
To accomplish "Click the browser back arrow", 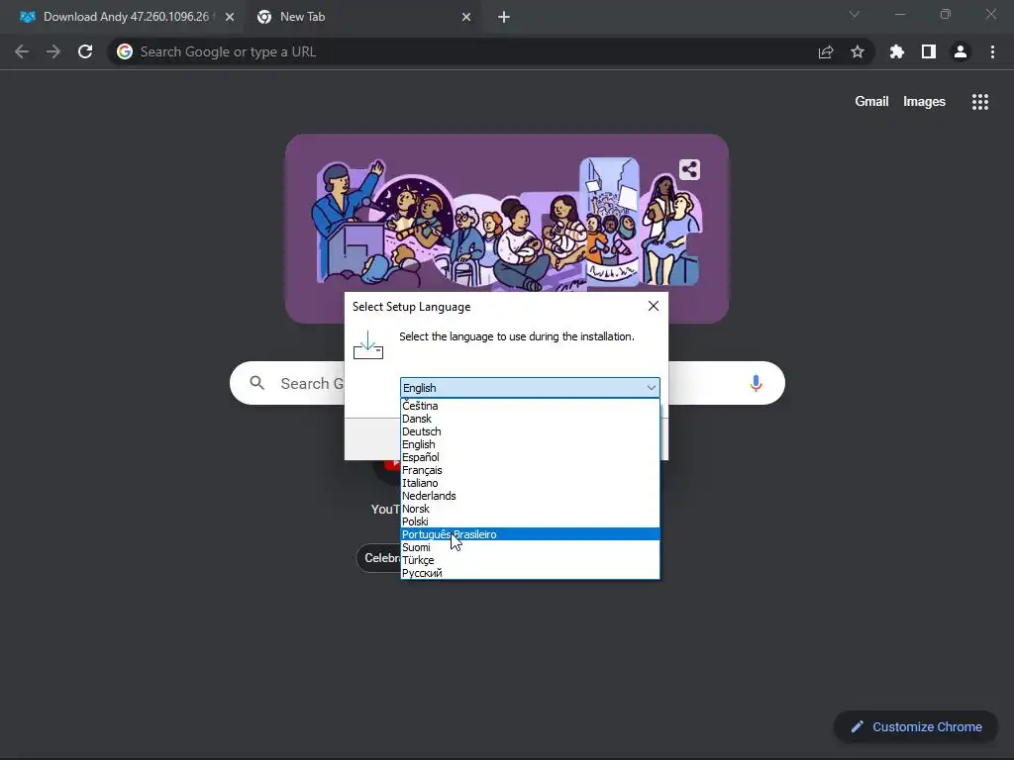I will coord(22,51).
